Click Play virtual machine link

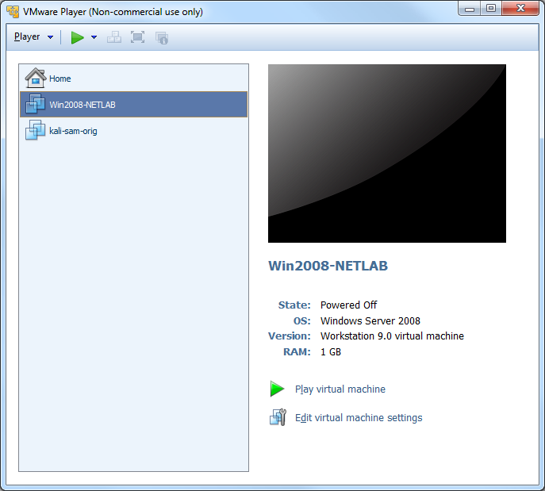tap(340, 389)
